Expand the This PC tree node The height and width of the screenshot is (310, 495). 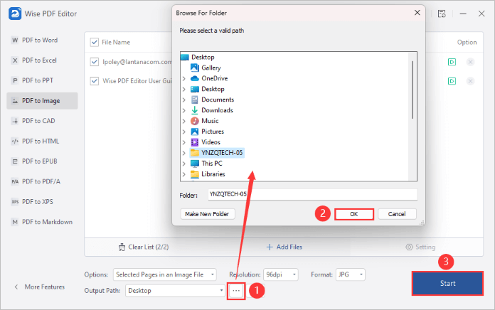184,164
